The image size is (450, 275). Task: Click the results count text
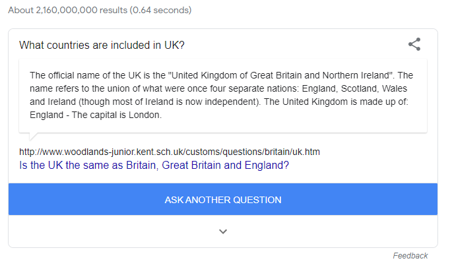tap(100, 10)
